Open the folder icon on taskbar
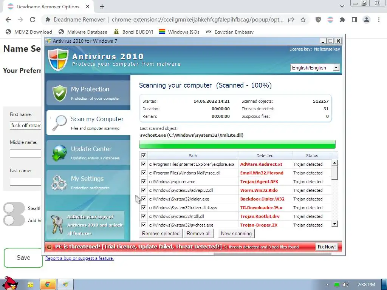Screen dimensions: 387x290 (x=30, y=285)
